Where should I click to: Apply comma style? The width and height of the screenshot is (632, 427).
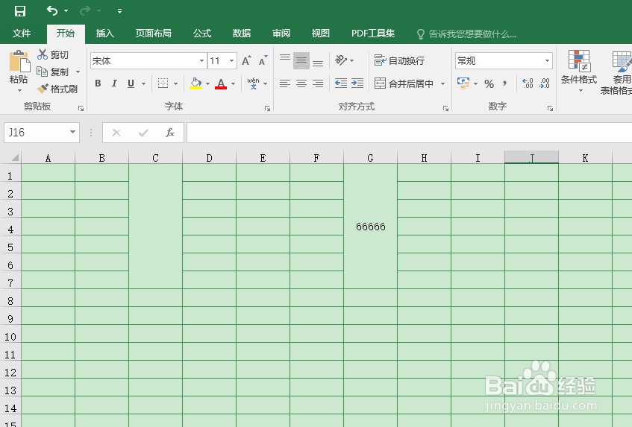tap(505, 83)
